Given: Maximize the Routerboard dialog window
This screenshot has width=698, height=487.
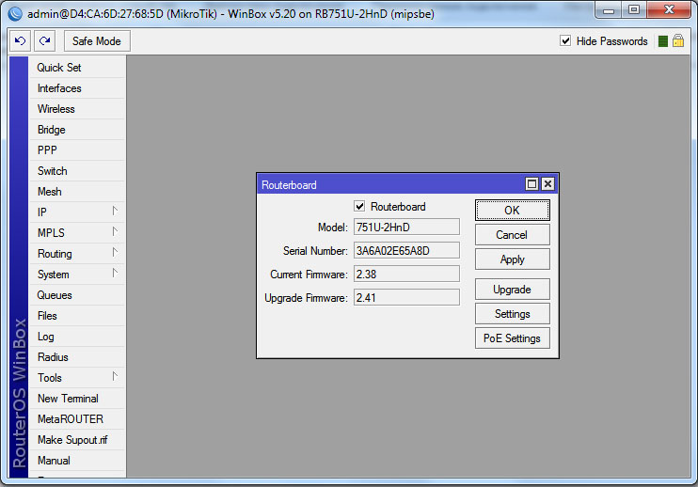Looking at the screenshot, I should click(x=531, y=184).
